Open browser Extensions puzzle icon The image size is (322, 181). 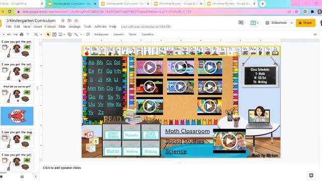tap(312, 12)
